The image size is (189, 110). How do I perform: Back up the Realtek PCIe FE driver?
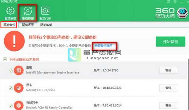tap(168, 105)
